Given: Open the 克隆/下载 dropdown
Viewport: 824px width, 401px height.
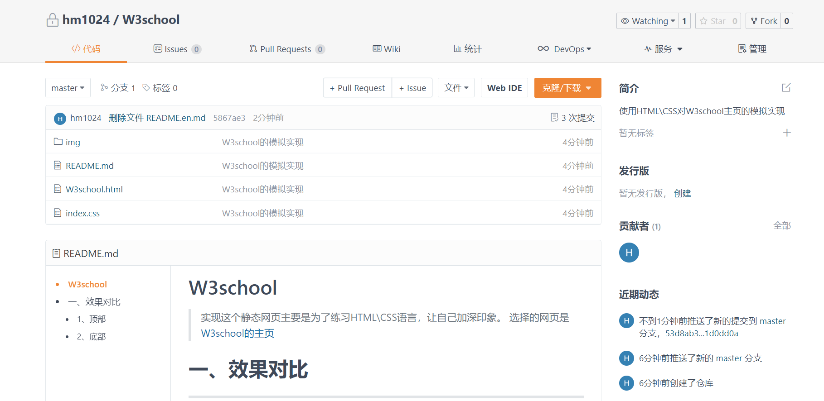Looking at the screenshot, I should (567, 88).
